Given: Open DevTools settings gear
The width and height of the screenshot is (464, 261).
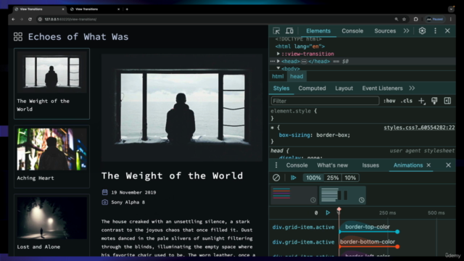Looking at the screenshot, I should (422, 30).
